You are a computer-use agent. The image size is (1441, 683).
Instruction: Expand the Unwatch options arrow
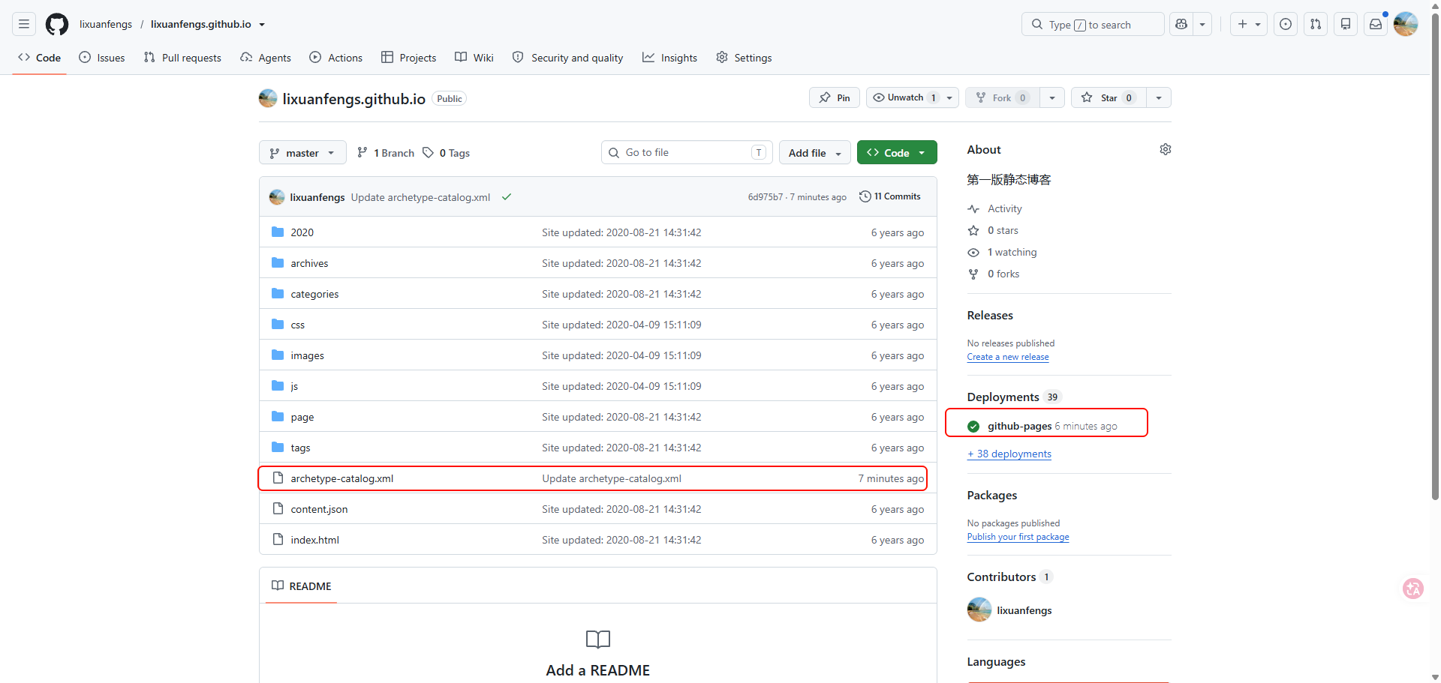coord(949,97)
